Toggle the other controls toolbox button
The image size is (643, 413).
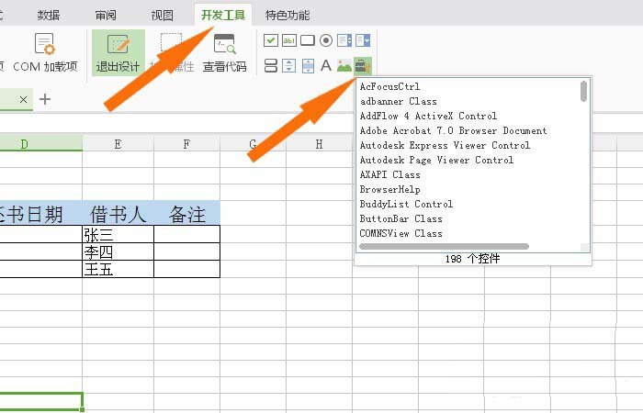pos(363,65)
